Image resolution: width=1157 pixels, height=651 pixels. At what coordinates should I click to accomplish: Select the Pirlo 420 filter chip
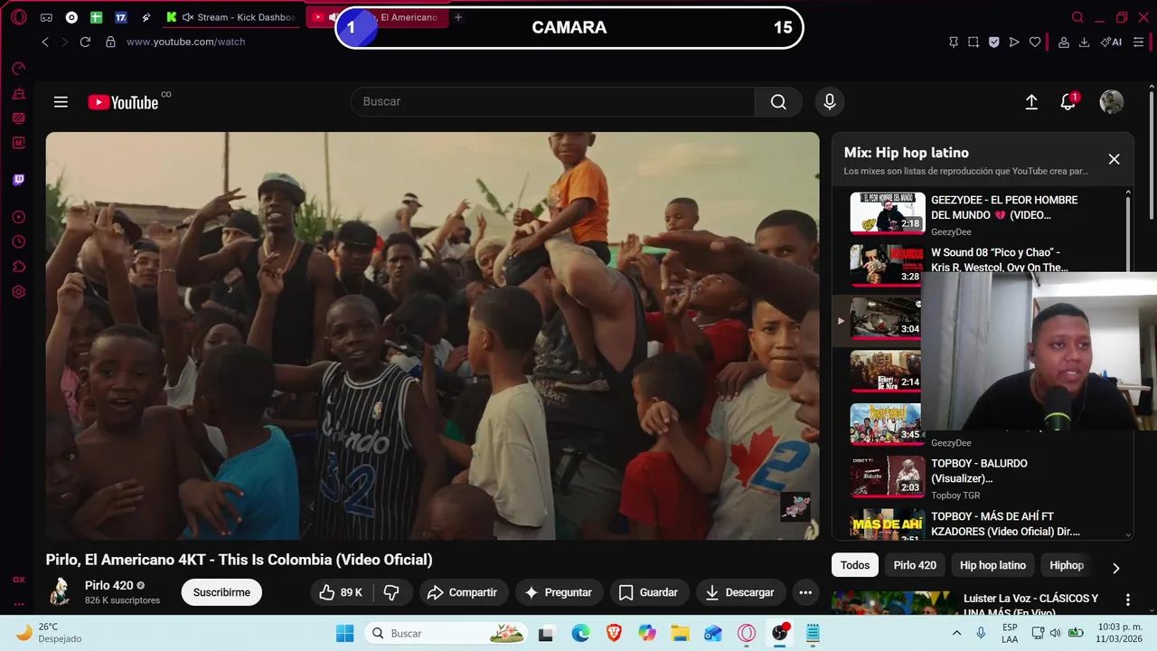click(915, 565)
